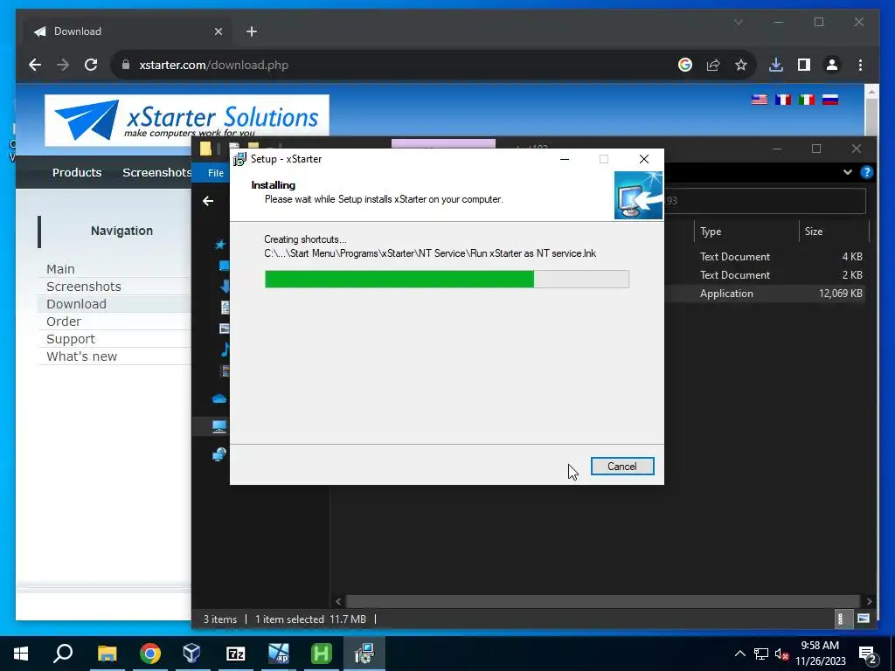Screen dimensions: 895x671
Task: Open File tab in File Explorer
Action: pyautogui.click(x=215, y=173)
